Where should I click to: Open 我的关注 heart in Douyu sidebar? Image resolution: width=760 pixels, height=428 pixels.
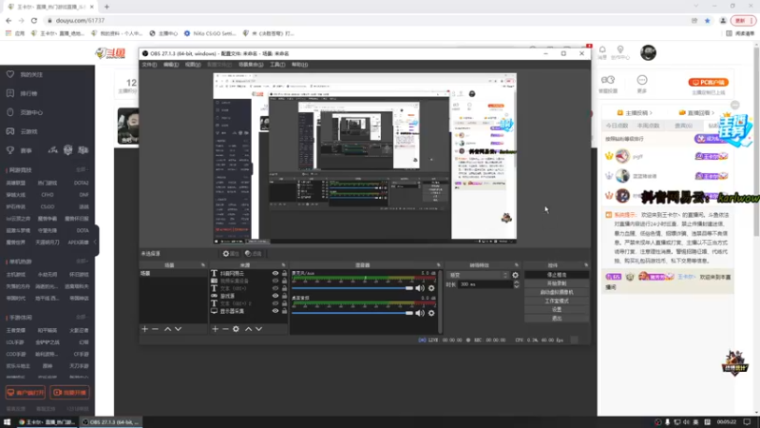(x=10, y=74)
